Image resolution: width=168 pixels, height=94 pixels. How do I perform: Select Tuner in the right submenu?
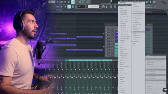coord(134,4)
